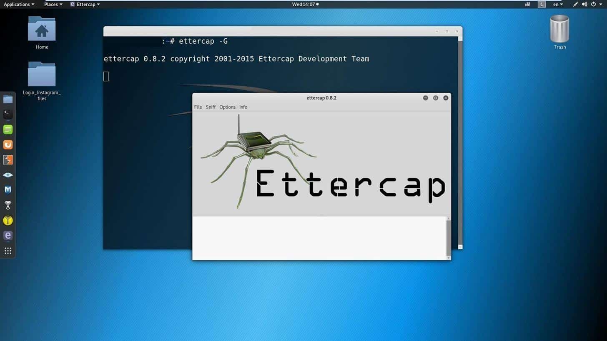Image resolution: width=607 pixels, height=341 pixels.
Task: Open Ettercap's File menu
Action: pos(198,107)
